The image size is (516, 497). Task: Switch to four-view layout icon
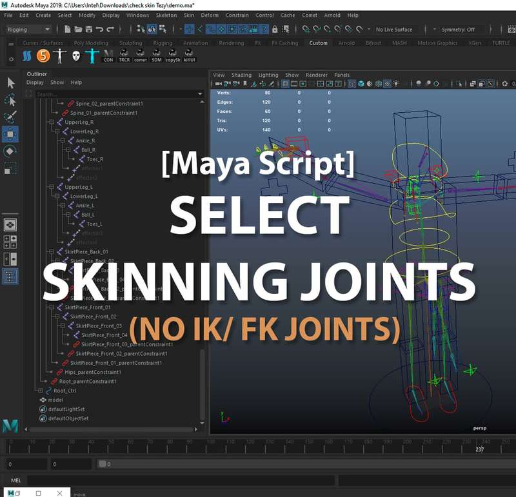click(10, 242)
